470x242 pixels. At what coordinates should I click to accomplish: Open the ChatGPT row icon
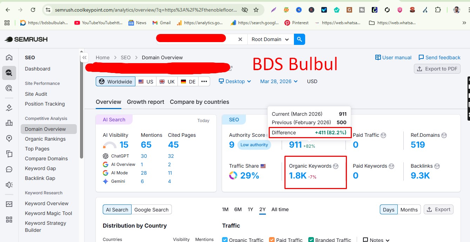(106, 156)
